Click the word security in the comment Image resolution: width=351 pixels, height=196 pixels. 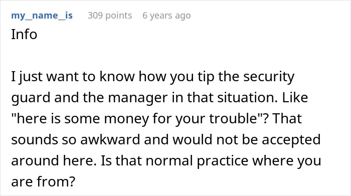click(x=269, y=77)
